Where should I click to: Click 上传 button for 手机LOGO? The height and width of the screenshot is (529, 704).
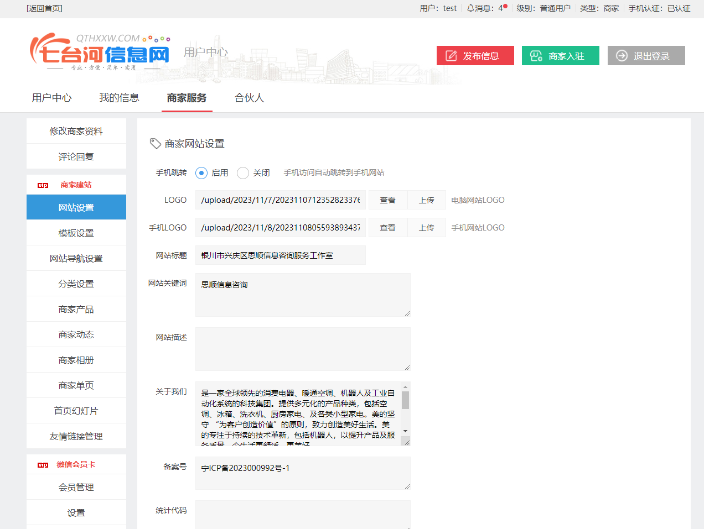(426, 228)
